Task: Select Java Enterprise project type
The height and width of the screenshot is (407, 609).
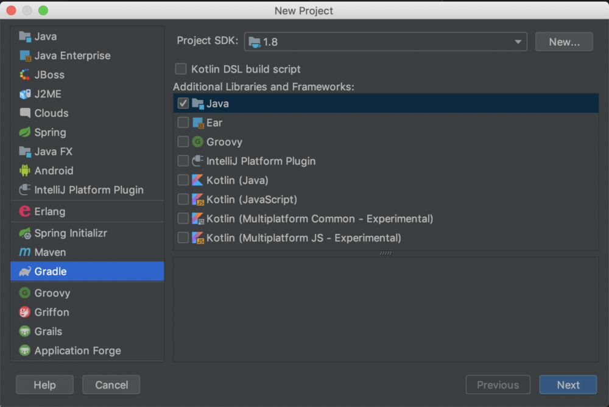Action: (x=72, y=55)
